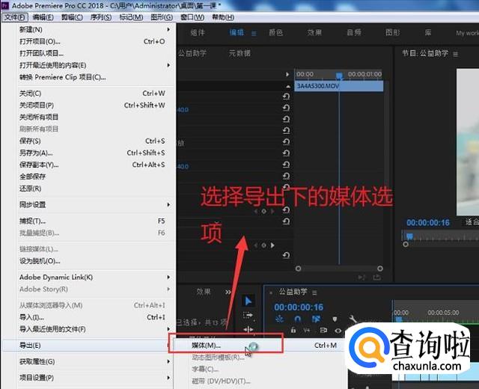This screenshot has height=389, width=479.
Task: Select the 3A4A5300.MOV clip bar
Action: [339, 86]
